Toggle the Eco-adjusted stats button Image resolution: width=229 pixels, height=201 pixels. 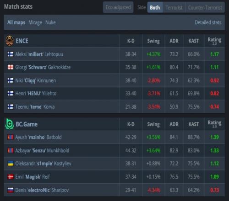coord(118,7)
